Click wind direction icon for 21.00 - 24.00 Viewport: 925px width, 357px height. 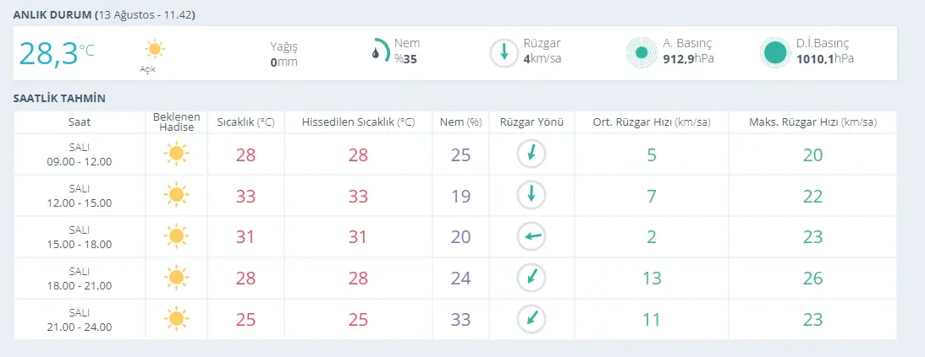tap(531, 318)
